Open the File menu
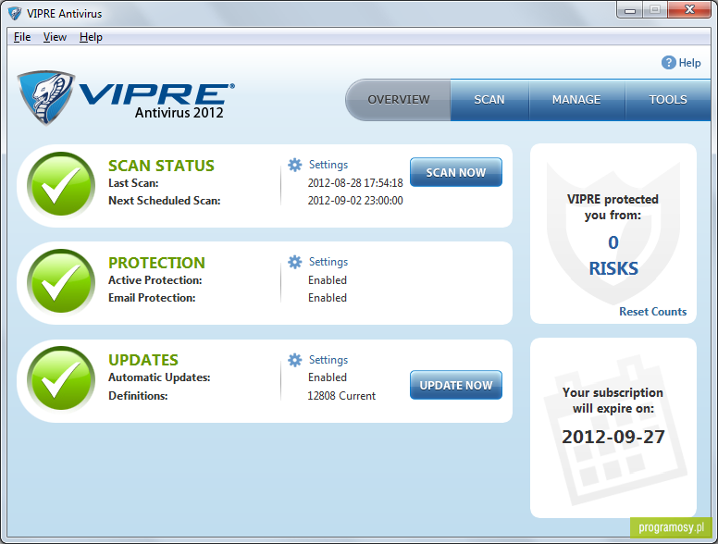Viewport: 718px width, 544px height. (x=22, y=37)
